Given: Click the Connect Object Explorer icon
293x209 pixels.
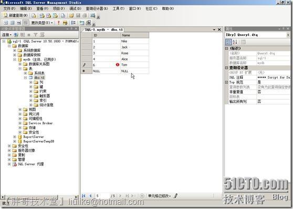Looking at the screenshot, I should (x=16, y=35).
